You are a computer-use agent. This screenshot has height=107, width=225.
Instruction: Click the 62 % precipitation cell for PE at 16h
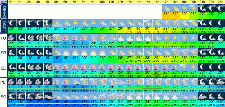pyautogui.click(x=157, y=91)
